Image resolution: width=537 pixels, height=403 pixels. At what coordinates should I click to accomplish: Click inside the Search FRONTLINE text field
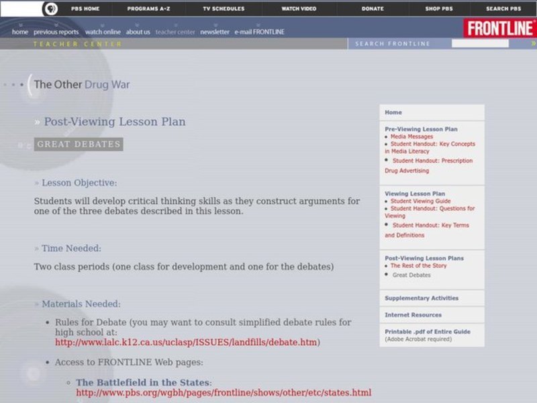click(x=479, y=44)
